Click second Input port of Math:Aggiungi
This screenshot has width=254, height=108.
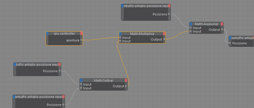(191, 31)
